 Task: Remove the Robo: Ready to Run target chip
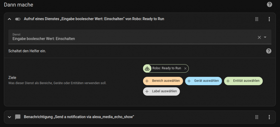tap(185, 68)
